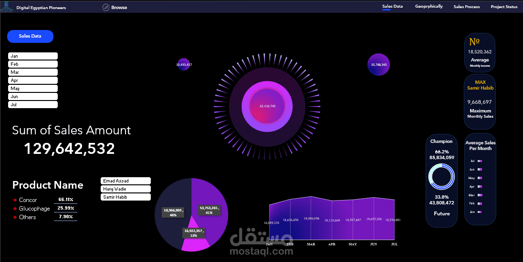523x262 pixels.
Task: Filter by salesperson Hany Wadie
Action: (126, 189)
